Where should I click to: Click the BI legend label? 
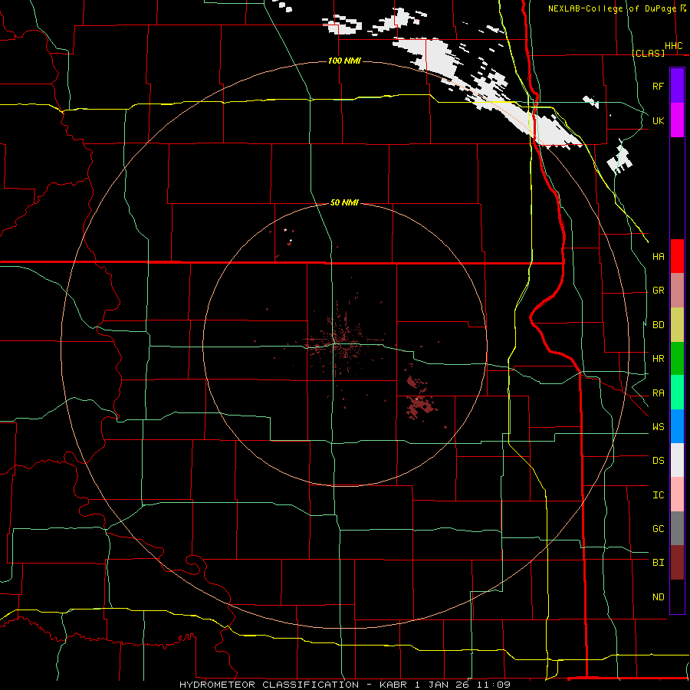[x=658, y=563]
